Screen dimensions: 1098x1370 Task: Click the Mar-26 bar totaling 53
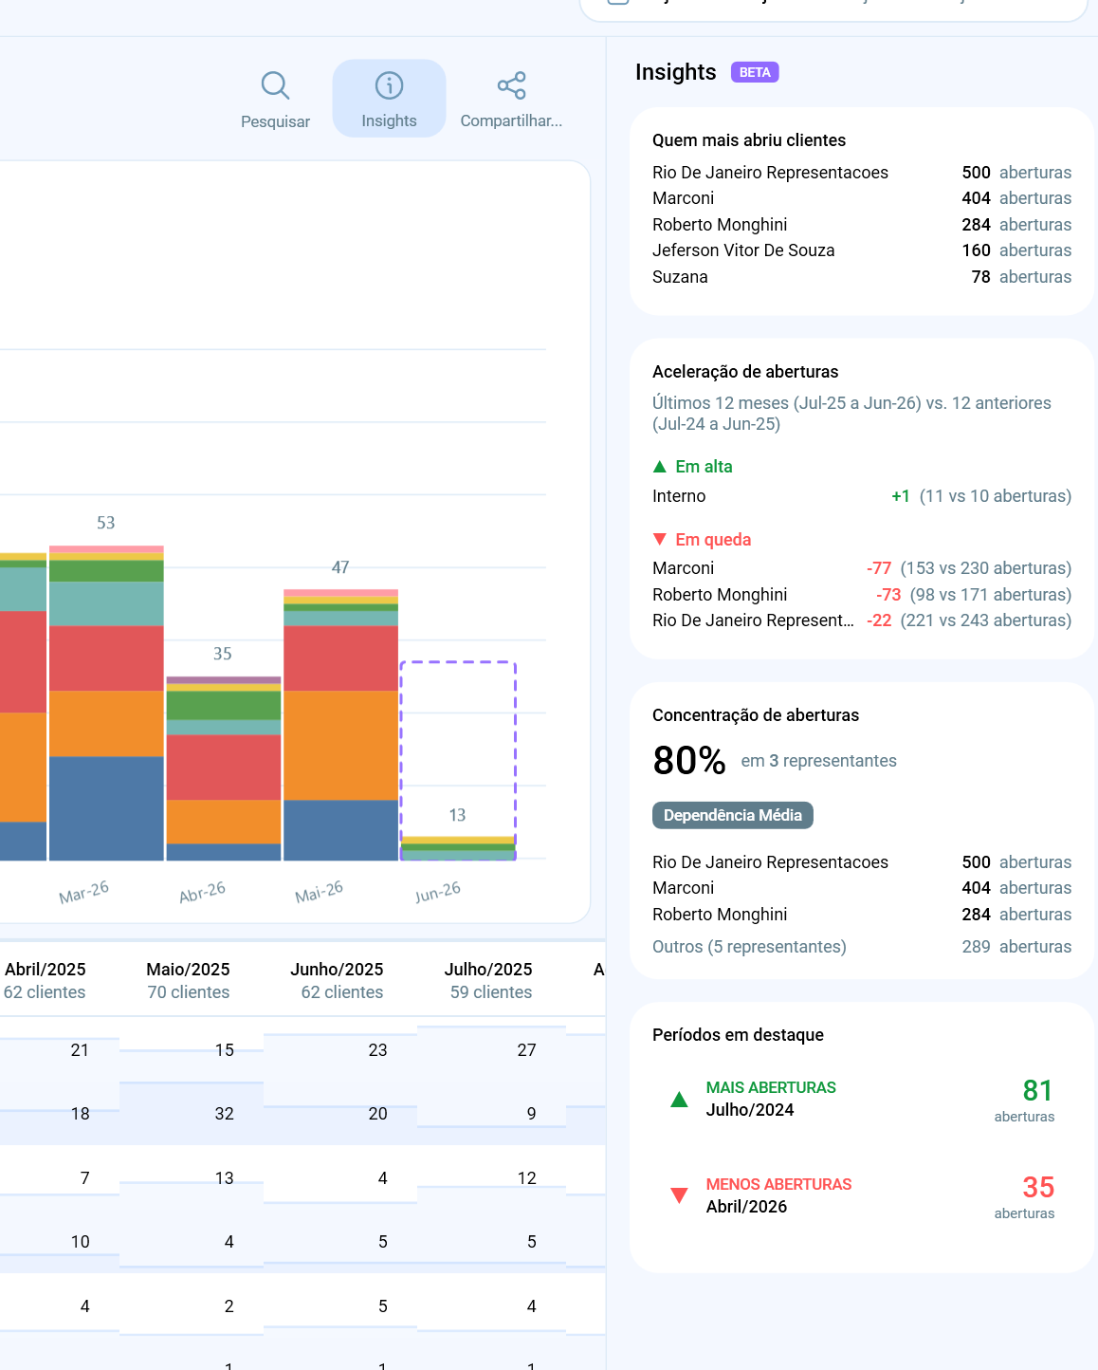click(x=106, y=703)
